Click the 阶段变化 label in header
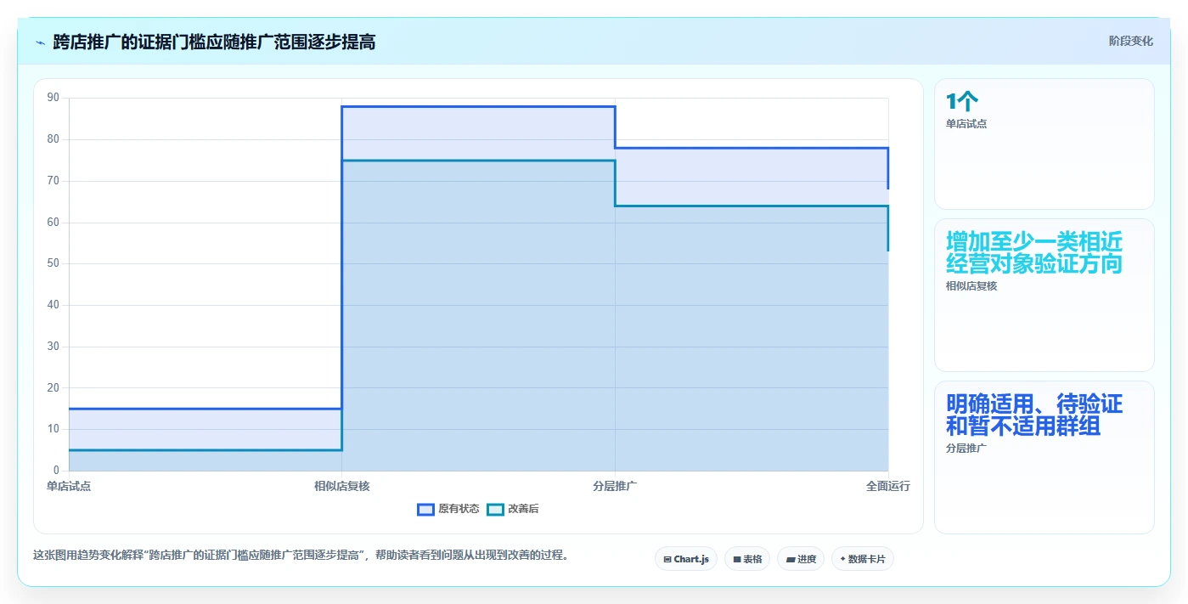This screenshot has height=604, width=1188. pos(1131,41)
